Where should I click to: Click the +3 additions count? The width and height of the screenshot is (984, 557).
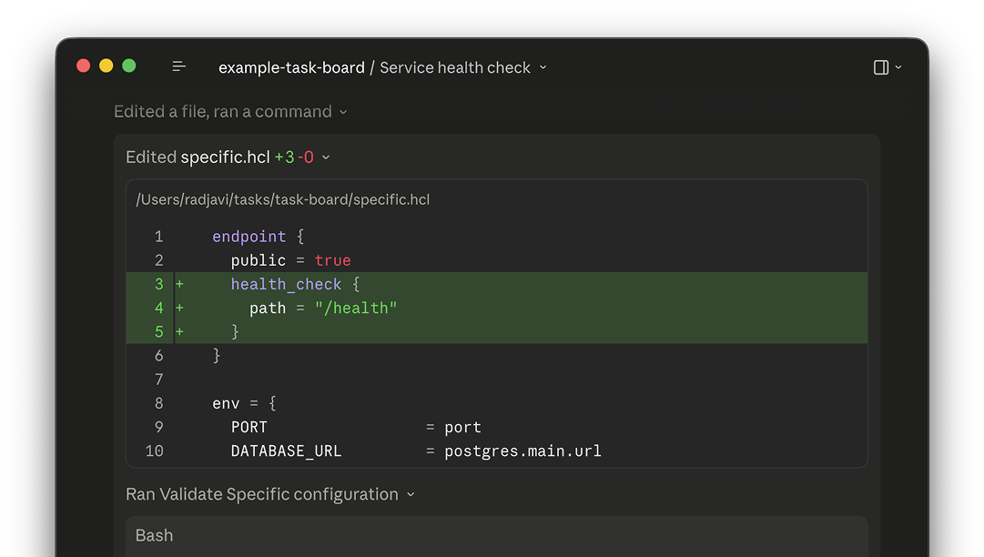[284, 157]
